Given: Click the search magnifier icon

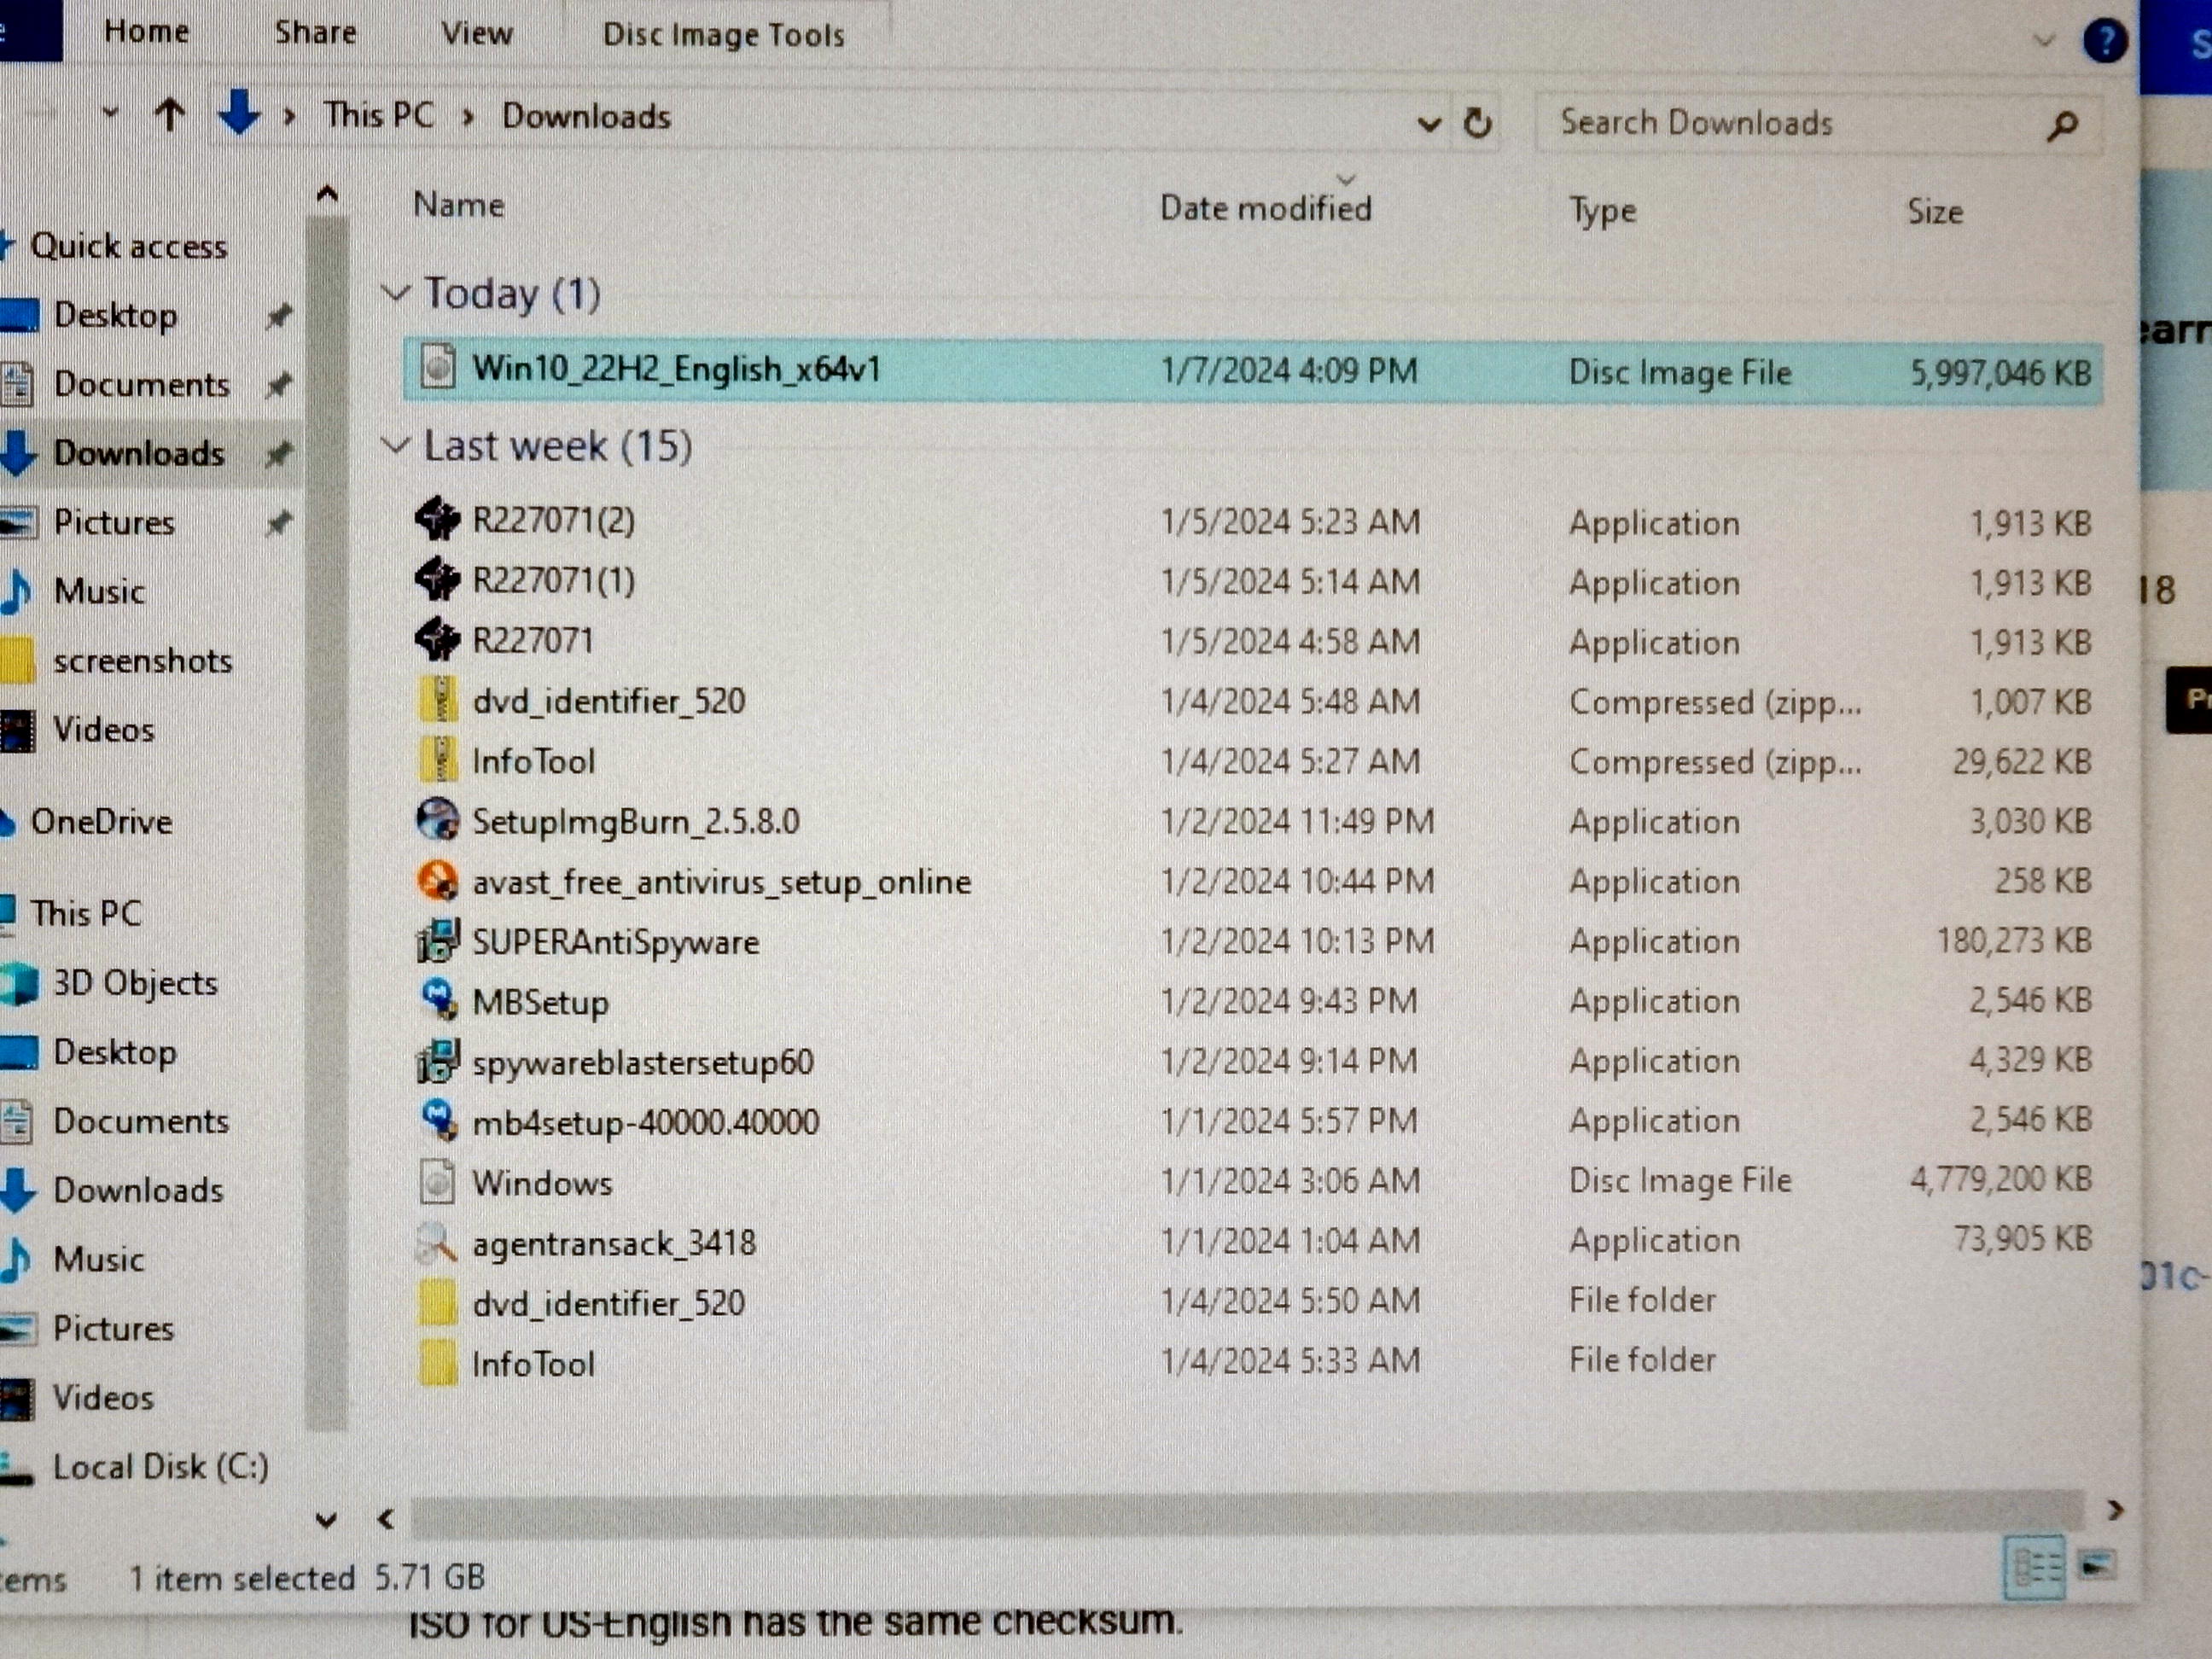Looking at the screenshot, I should [x=2062, y=126].
